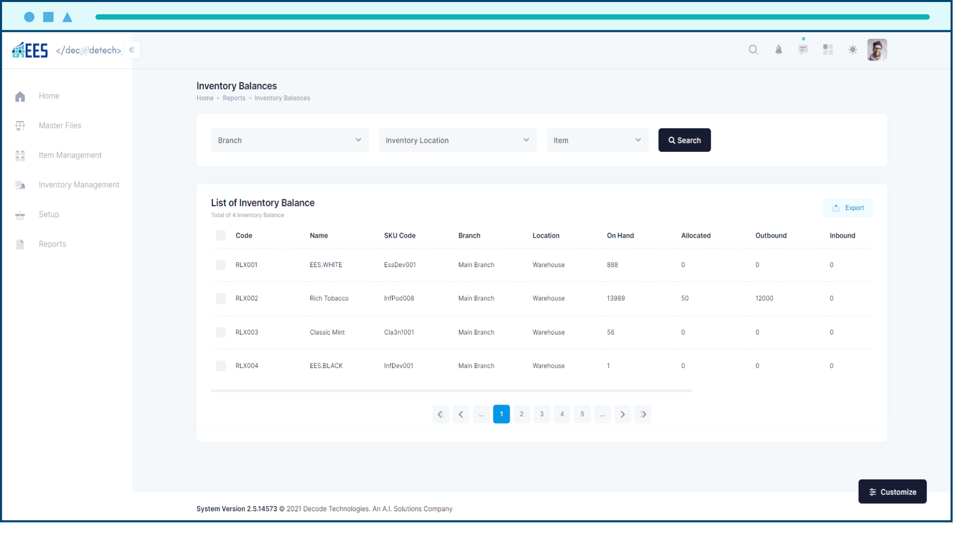The width and height of the screenshot is (953, 536).
Task: Click the Search button
Action: tap(684, 140)
